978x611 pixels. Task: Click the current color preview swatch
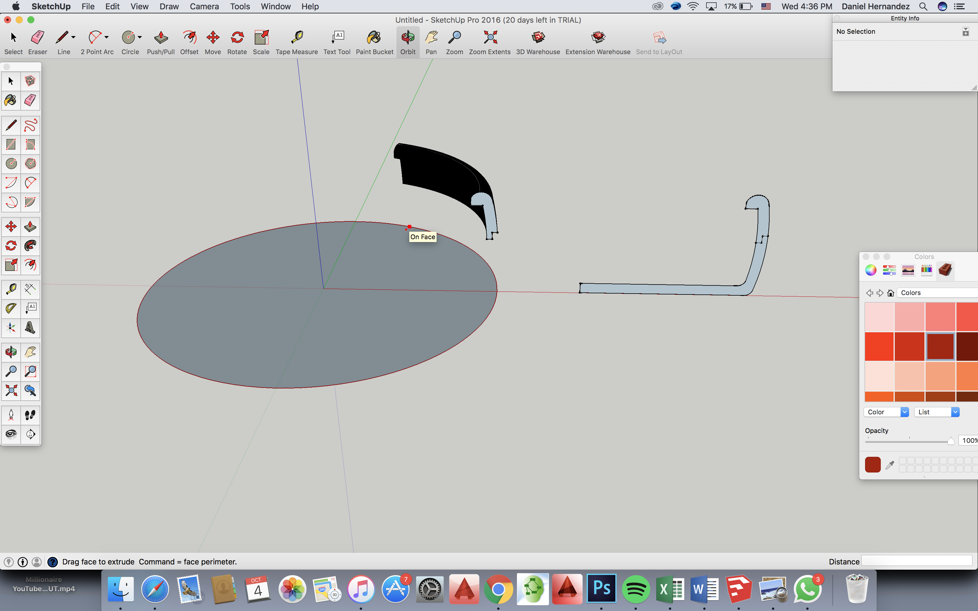[x=873, y=465]
